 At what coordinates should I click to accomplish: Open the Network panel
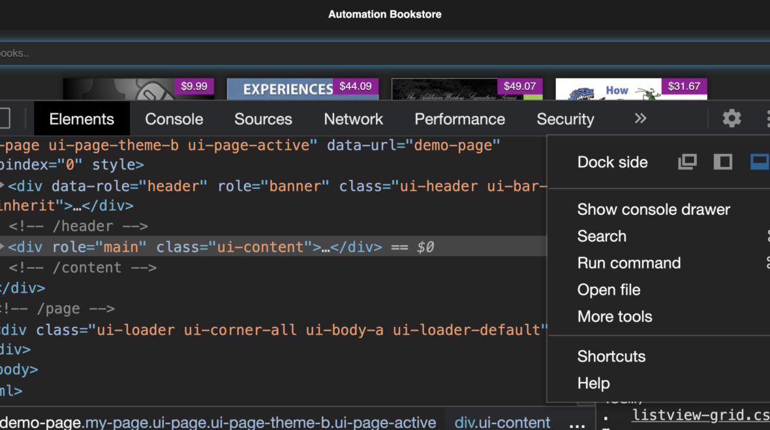coord(353,119)
